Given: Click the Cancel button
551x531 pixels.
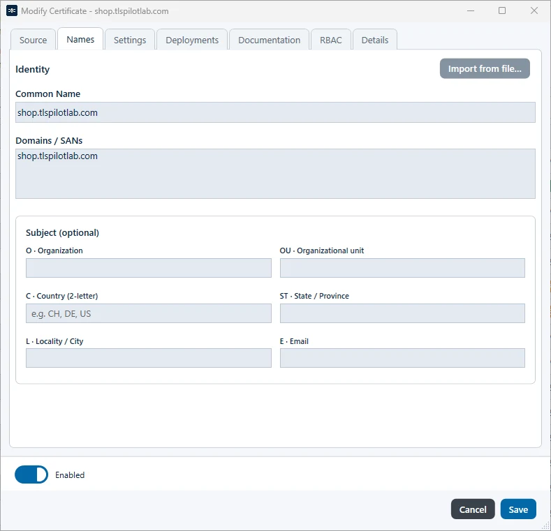Looking at the screenshot, I should tap(473, 509).
